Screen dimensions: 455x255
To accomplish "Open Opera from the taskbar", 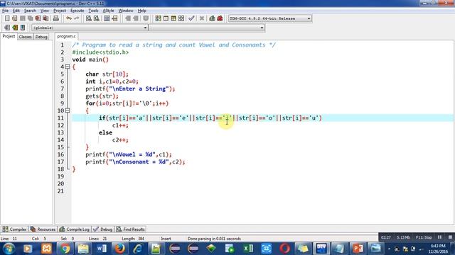I will (284, 249).
